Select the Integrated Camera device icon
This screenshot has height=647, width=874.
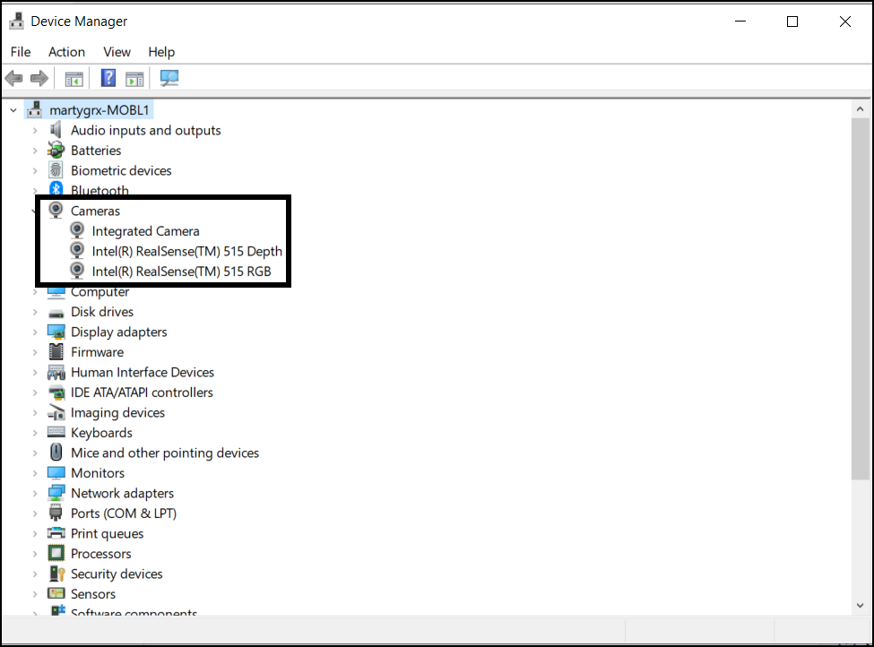pos(77,230)
